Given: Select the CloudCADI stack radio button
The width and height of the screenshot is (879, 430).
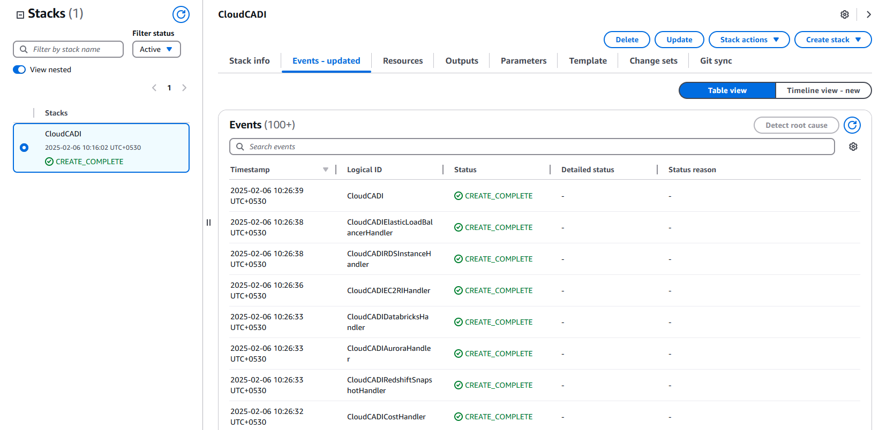Looking at the screenshot, I should [24, 148].
